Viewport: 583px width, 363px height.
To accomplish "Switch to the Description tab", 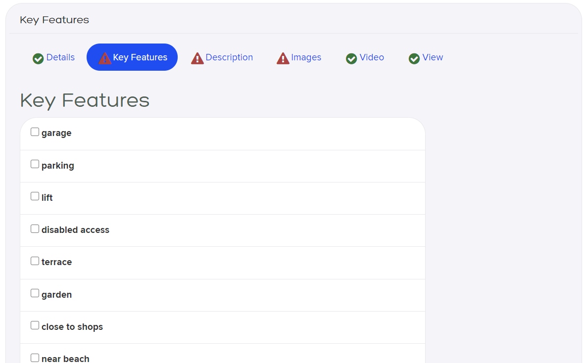I will 222,57.
